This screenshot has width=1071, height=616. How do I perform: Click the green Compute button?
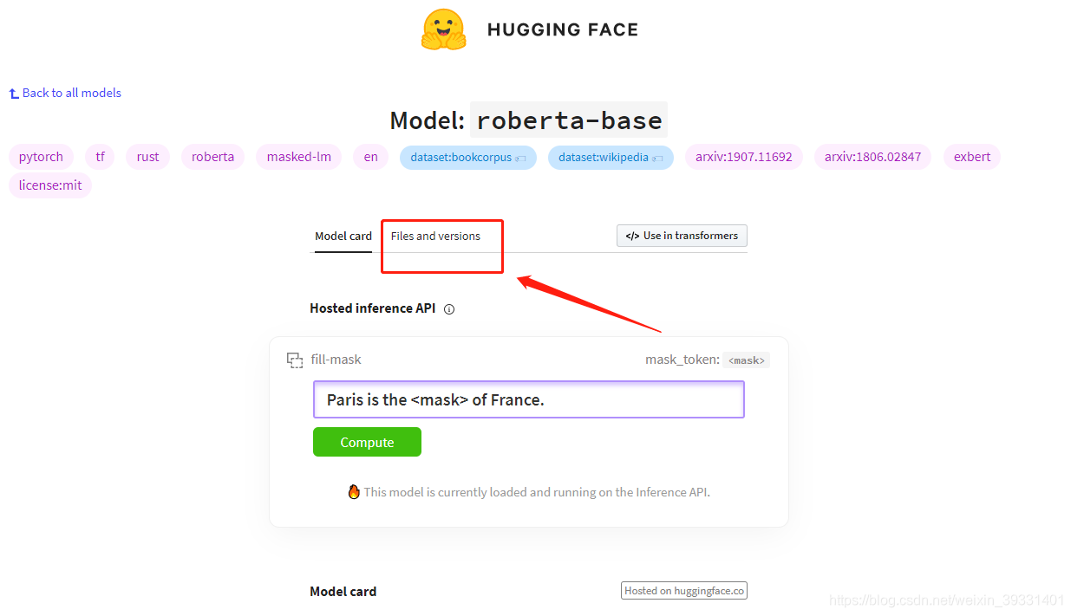click(x=367, y=442)
